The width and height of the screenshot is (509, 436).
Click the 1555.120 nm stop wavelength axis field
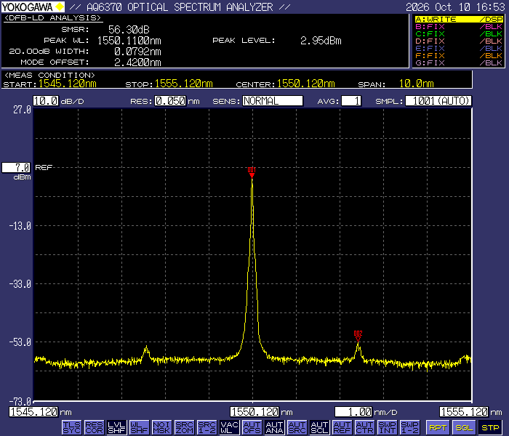point(464,412)
